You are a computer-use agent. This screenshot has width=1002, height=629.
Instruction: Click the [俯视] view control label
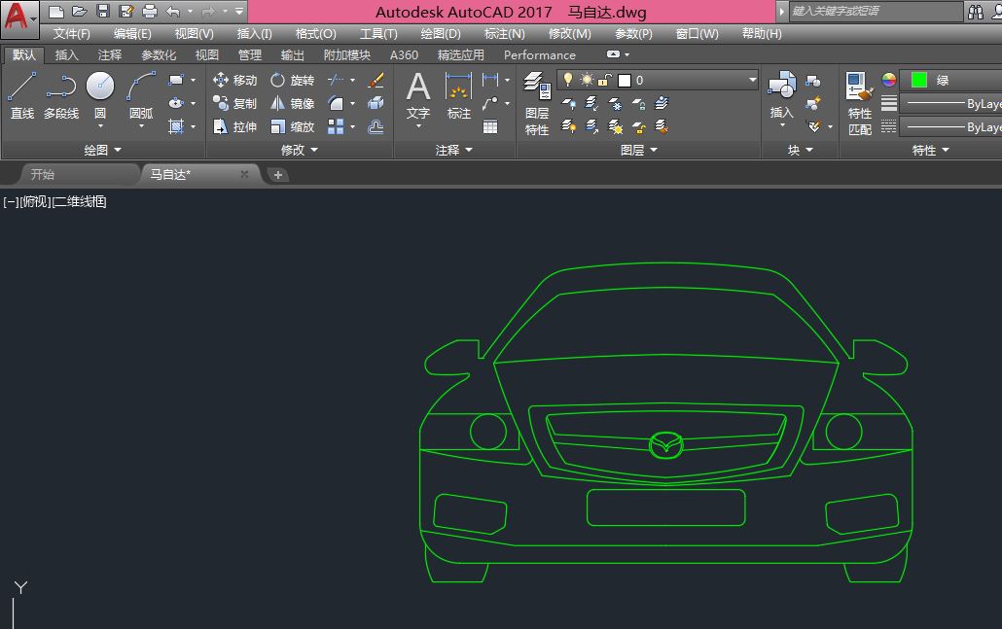tap(35, 202)
